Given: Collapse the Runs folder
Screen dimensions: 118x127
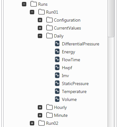Looking at the screenshot, I should click(24, 4).
